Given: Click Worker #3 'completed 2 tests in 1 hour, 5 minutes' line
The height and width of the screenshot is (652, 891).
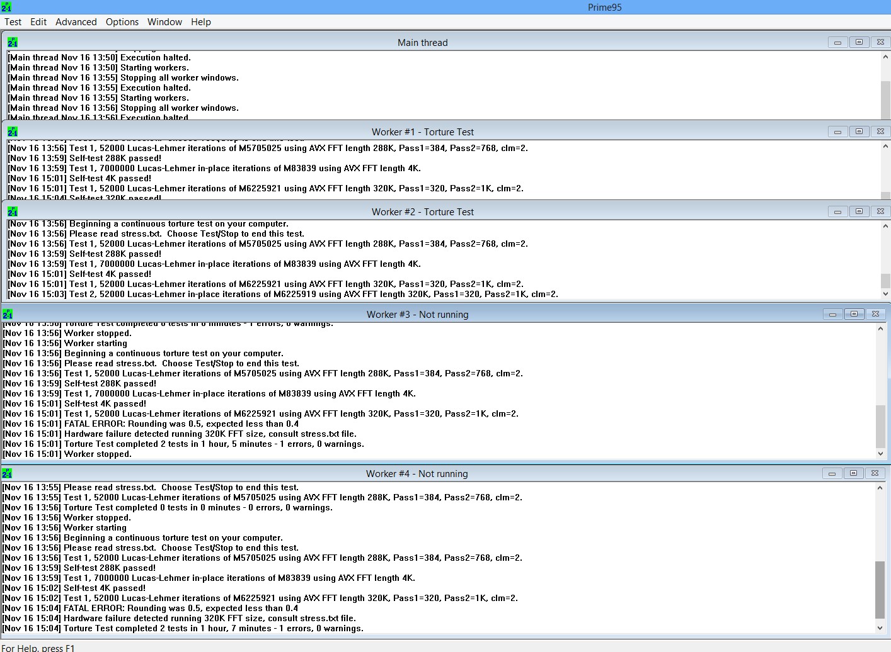Looking at the screenshot, I should 183,444.
